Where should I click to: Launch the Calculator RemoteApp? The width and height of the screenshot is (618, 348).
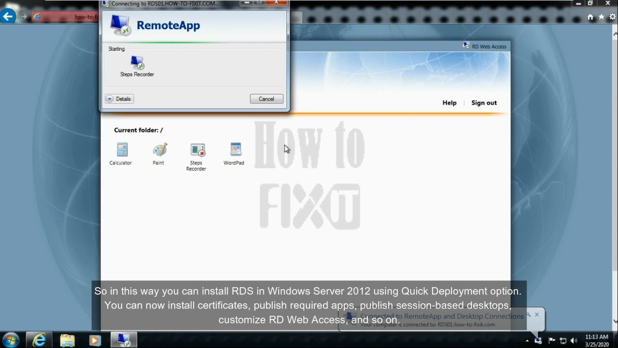pos(121,154)
